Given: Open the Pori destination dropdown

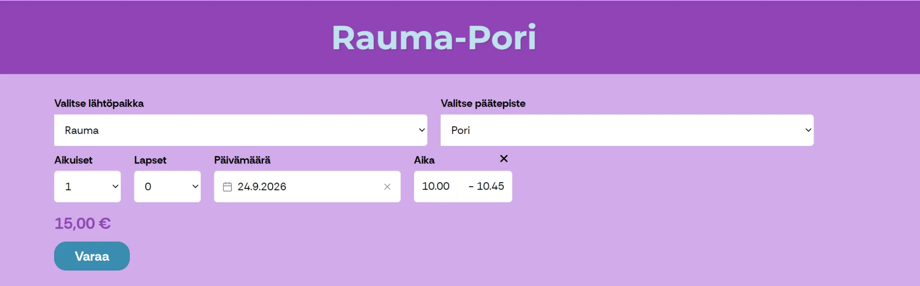Looking at the screenshot, I should point(627,130).
